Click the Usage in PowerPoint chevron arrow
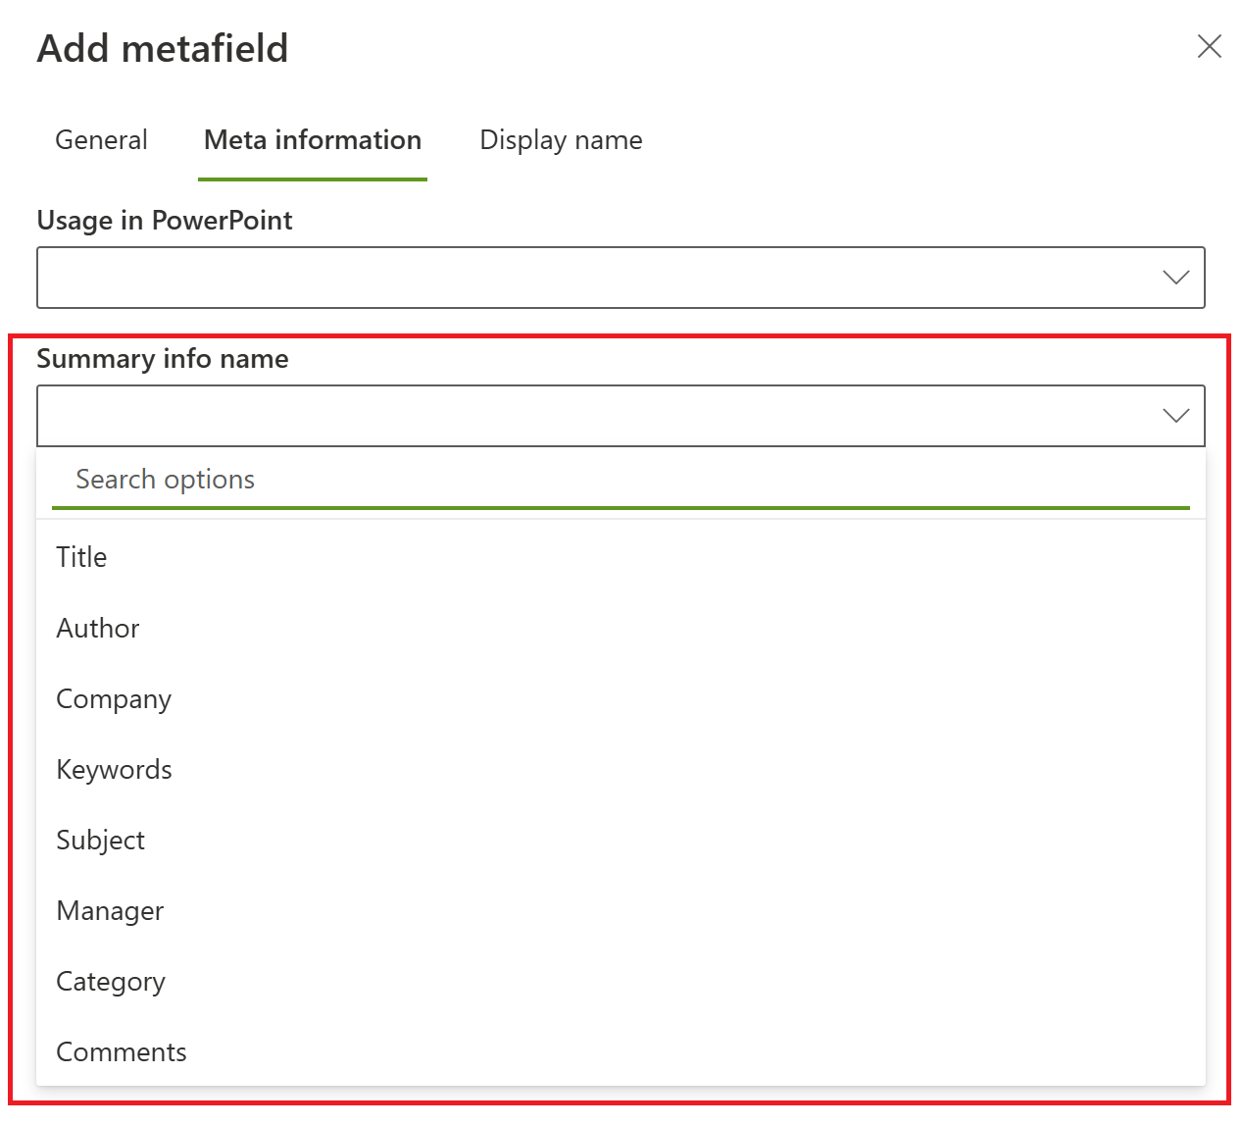Viewport: 1243px width, 1124px height. click(x=1175, y=278)
